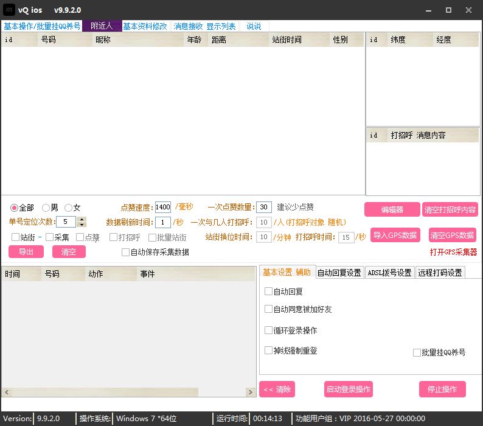Click the 停止操作 button
Screen dimensions: 483x426
pos(442,389)
